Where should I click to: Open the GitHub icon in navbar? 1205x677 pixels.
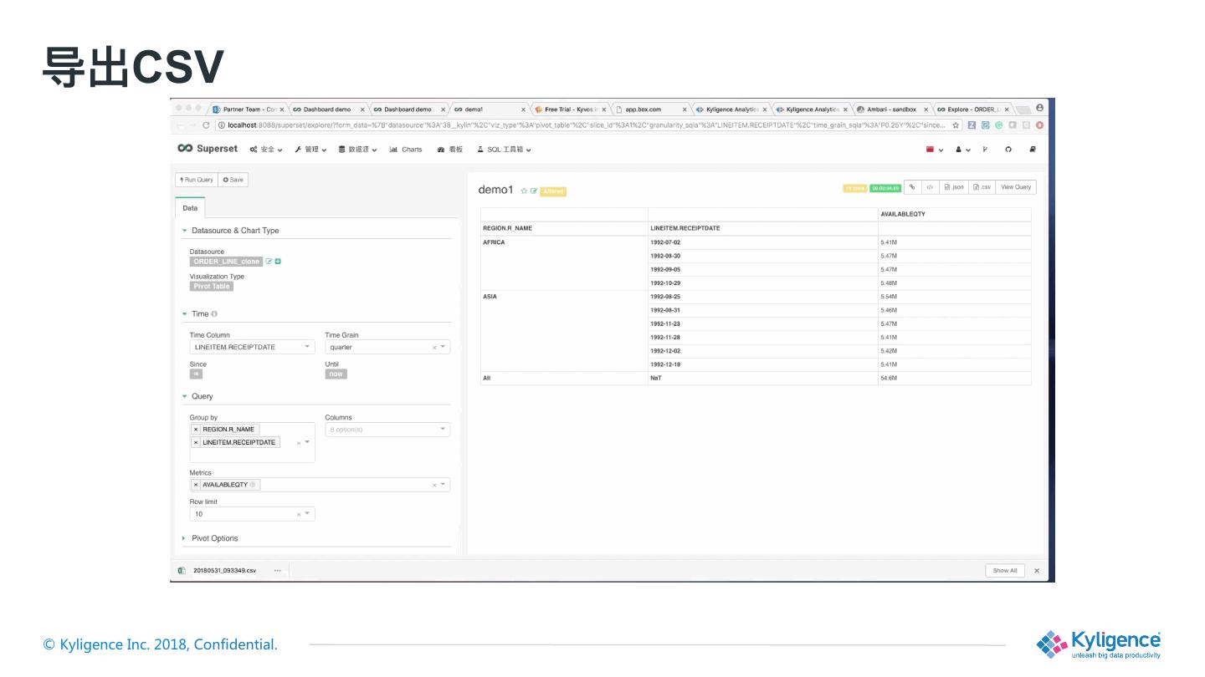click(x=1008, y=150)
